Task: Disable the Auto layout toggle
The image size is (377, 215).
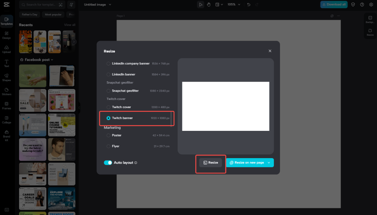Action: click(108, 162)
